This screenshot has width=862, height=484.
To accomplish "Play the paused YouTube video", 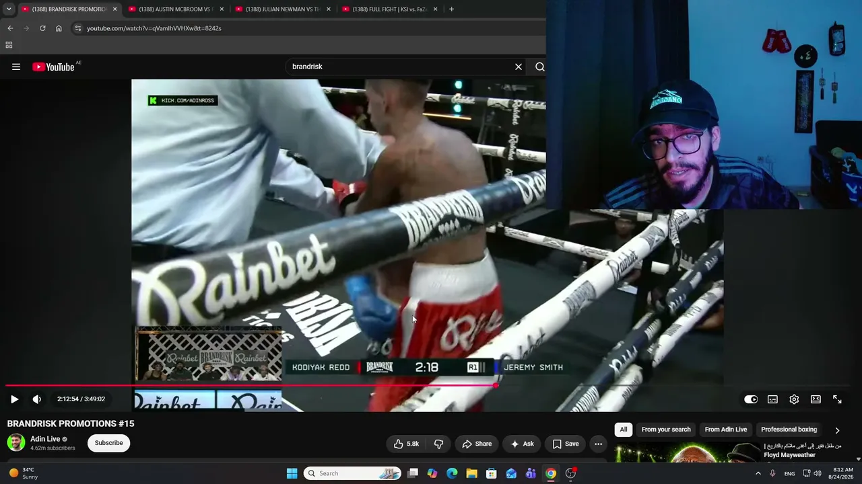I will [14, 399].
